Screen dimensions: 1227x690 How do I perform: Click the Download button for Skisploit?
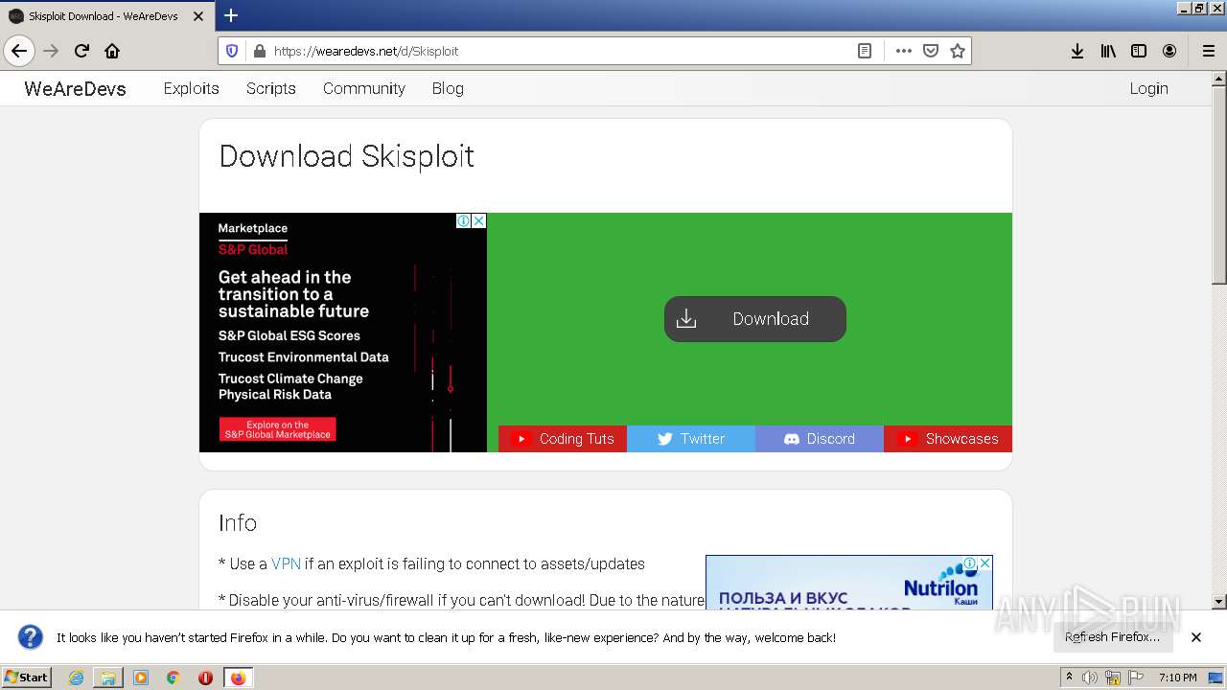[755, 319]
